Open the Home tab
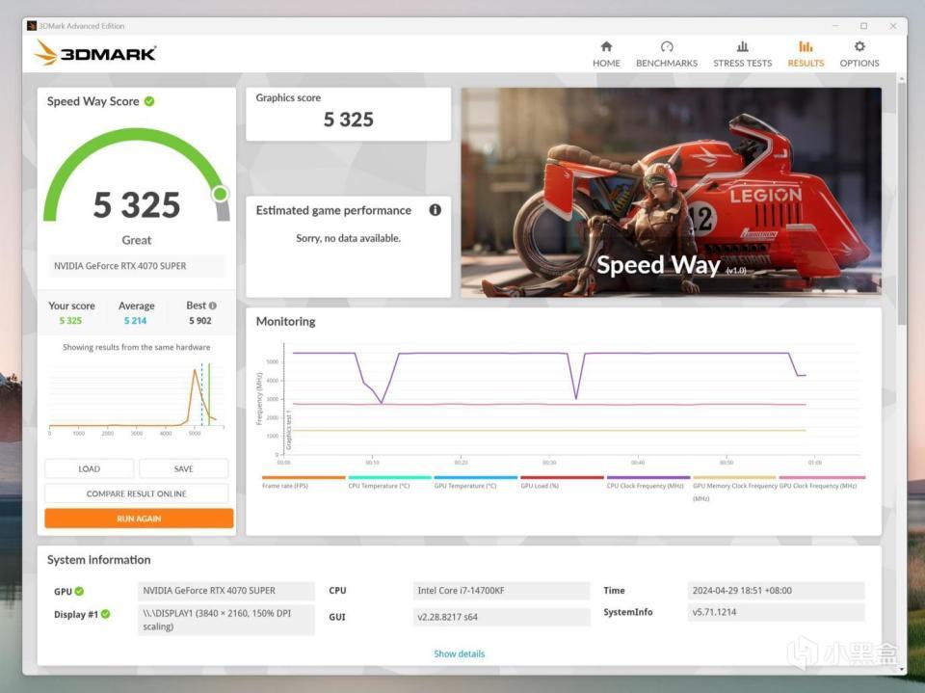Viewport: 925px width, 693px height. [x=606, y=54]
